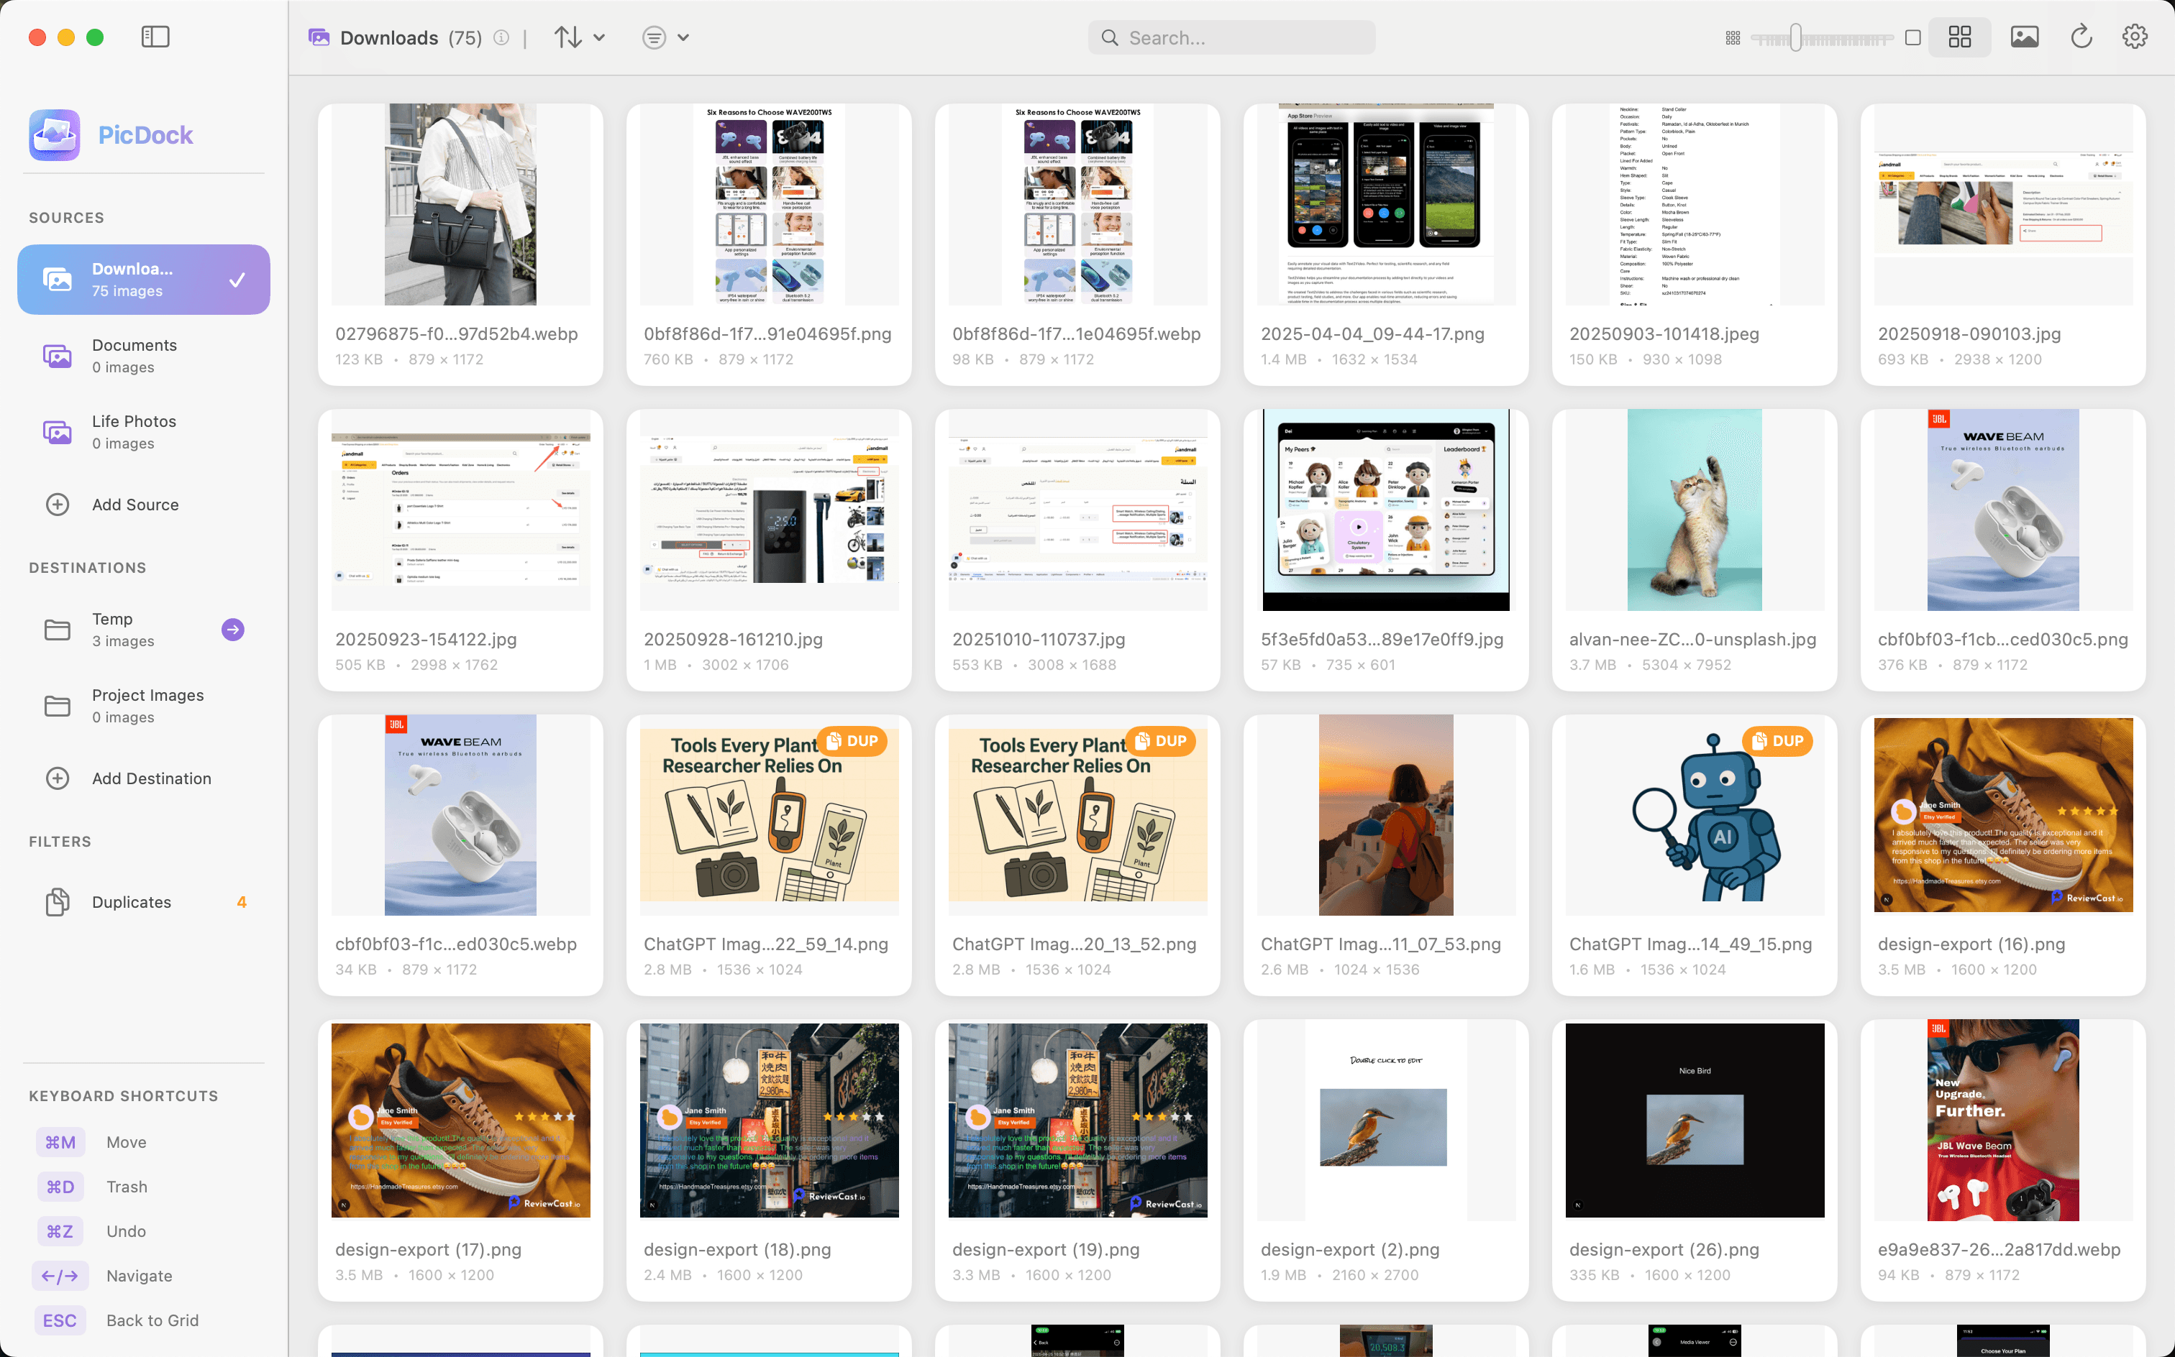
Task: Open the Duplicates filter in the sidebar
Action: pyautogui.click(x=131, y=902)
